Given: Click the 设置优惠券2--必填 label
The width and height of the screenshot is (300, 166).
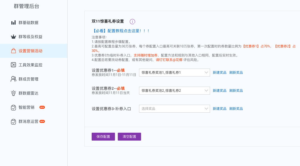Looking at the screenshot, I should click(108, 88).
